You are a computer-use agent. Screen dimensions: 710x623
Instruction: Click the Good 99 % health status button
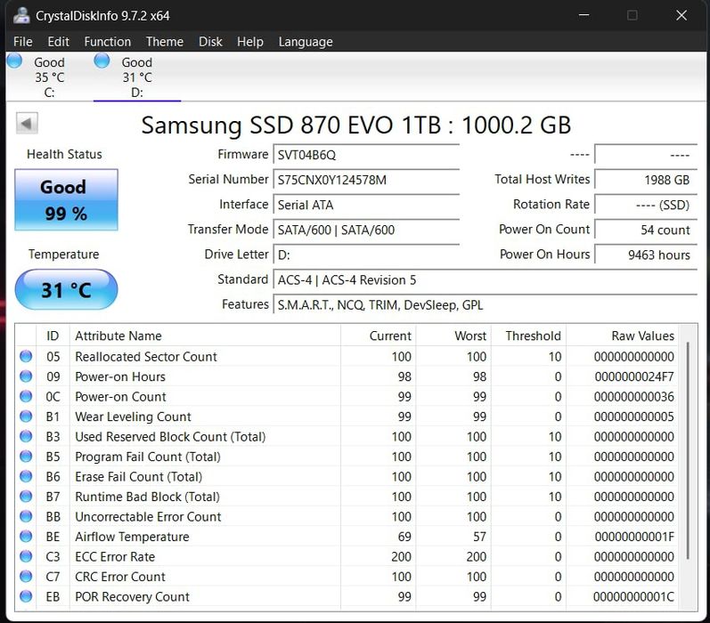pos(67,199)
